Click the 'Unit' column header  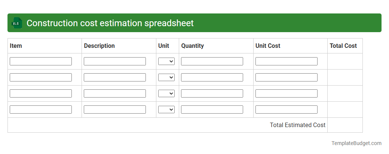(163, 46)
